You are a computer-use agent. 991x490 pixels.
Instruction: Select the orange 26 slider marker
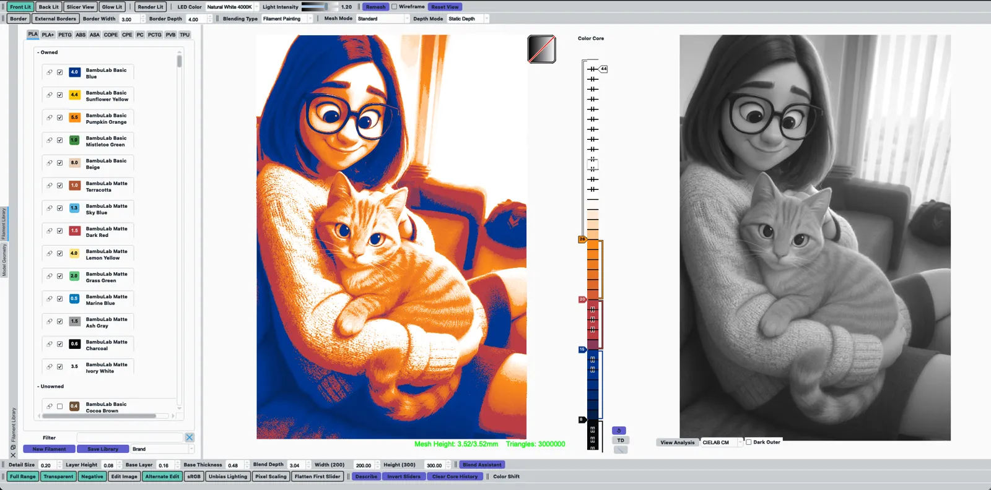pyautogui.click(x=582, y=239)
